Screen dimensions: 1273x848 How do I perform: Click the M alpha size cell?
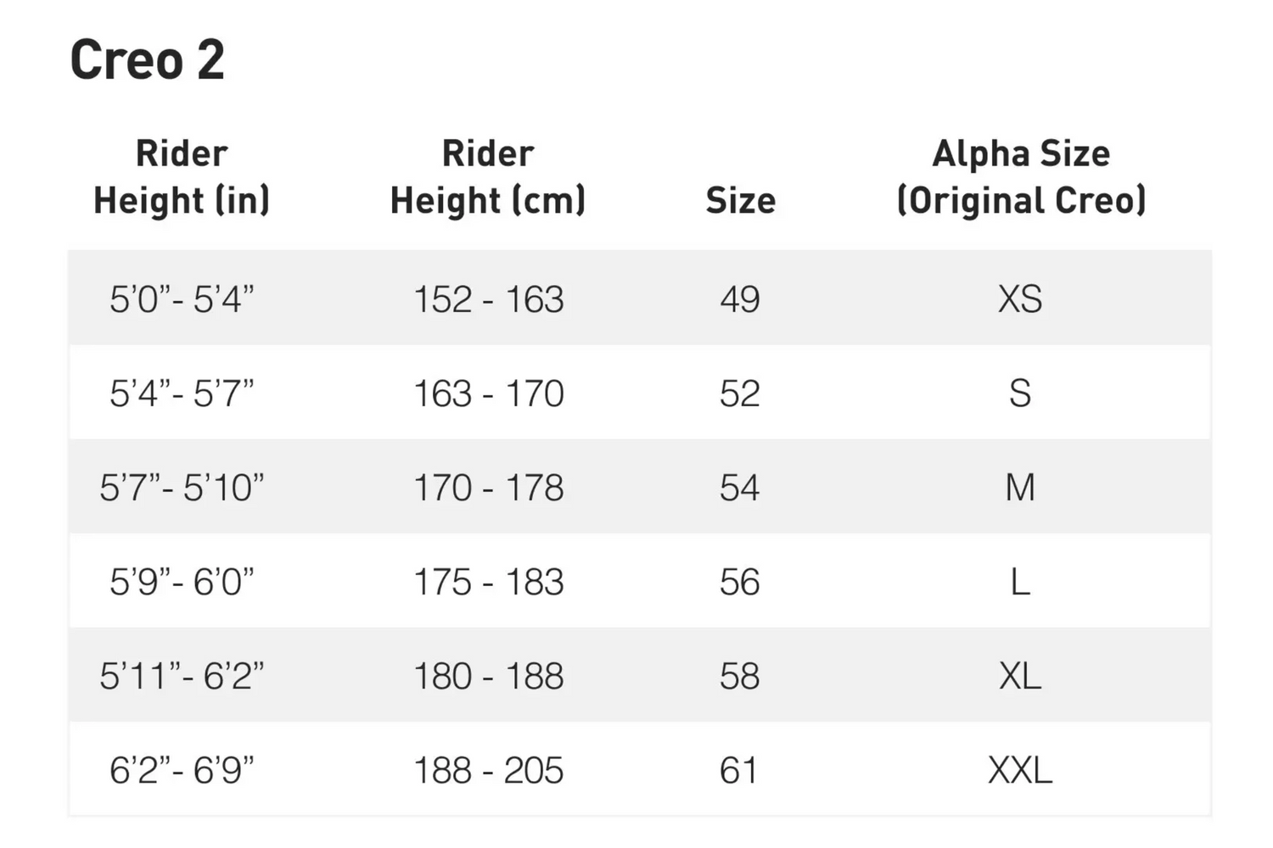pos(1020,488)
